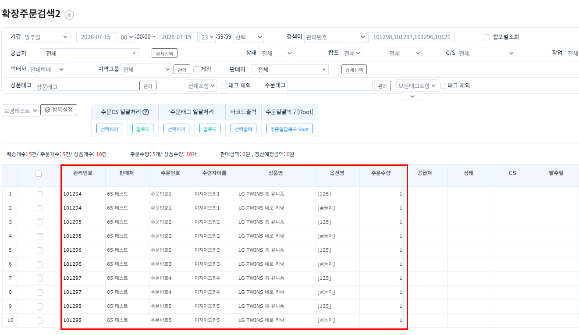Click the 공급처 column header
579x335 pixels.
(425, 173)
